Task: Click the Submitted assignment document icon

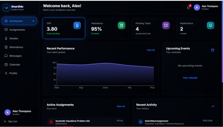Action: [140, 122]
